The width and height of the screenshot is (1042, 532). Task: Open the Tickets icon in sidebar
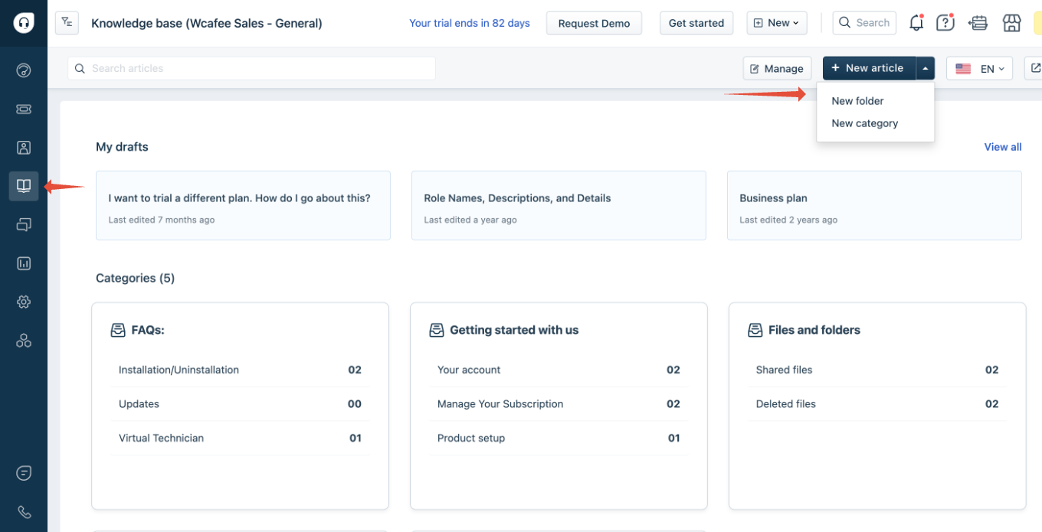pos(24,109)
